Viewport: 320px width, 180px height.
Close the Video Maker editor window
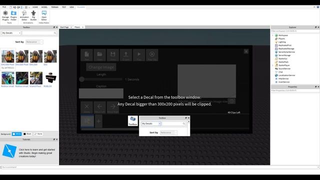point(246,51)
